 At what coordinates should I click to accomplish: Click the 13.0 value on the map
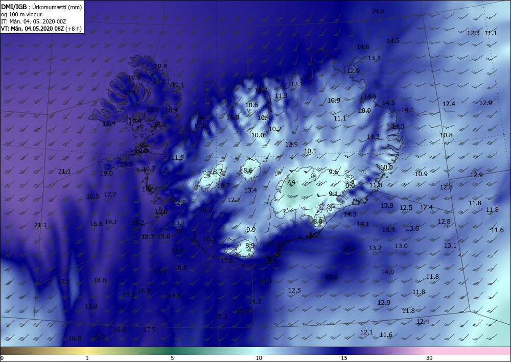click(401, 246)
